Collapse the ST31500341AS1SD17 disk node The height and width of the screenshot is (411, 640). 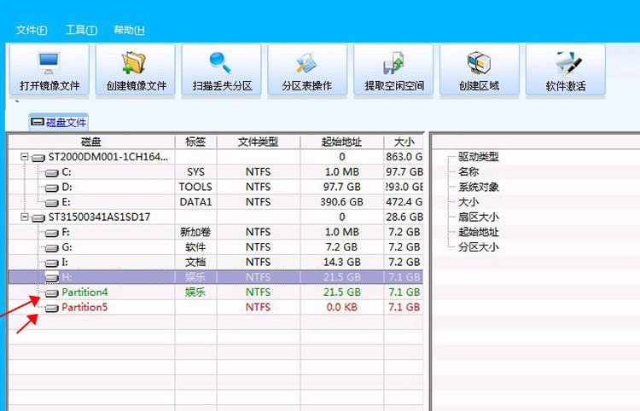tap(24, 217)
